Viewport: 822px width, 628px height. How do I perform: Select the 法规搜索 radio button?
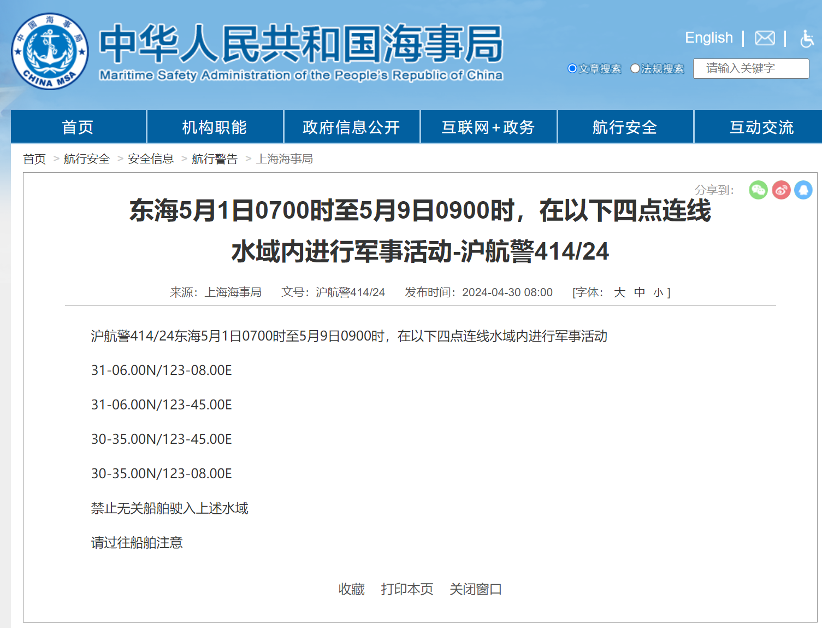coord(635,68)
